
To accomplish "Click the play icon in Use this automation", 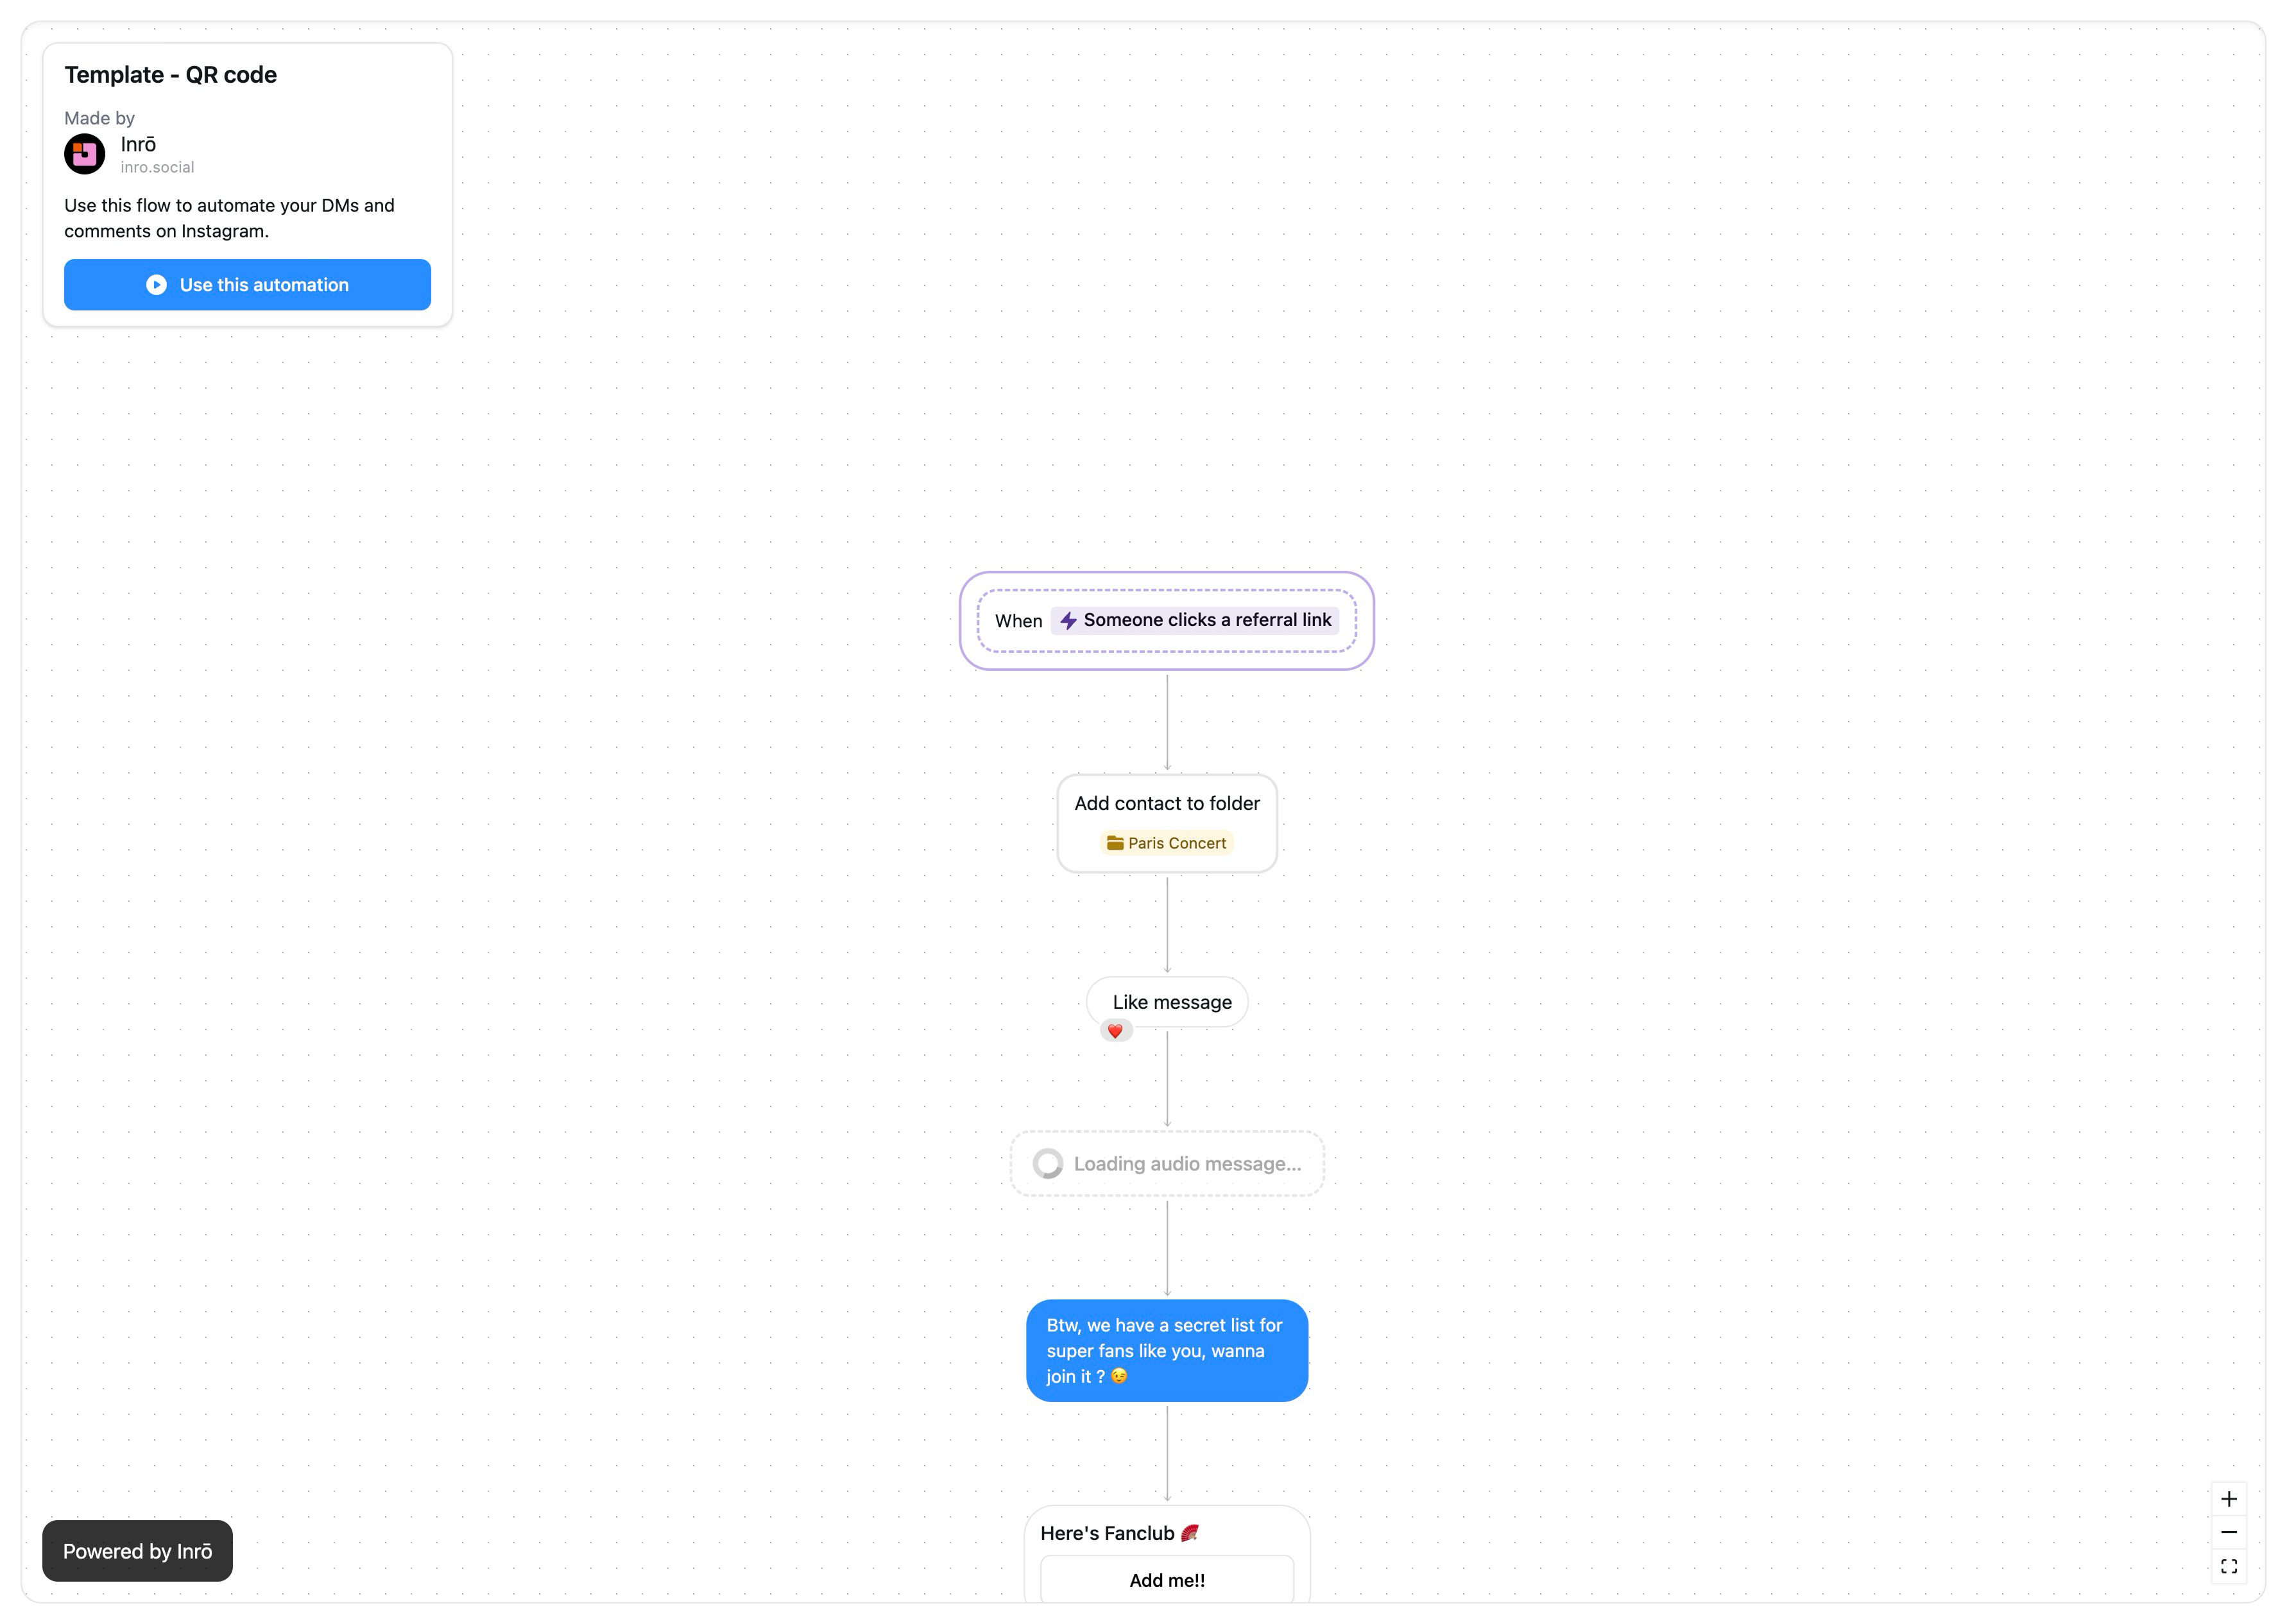I will click(x=156, y=285).
